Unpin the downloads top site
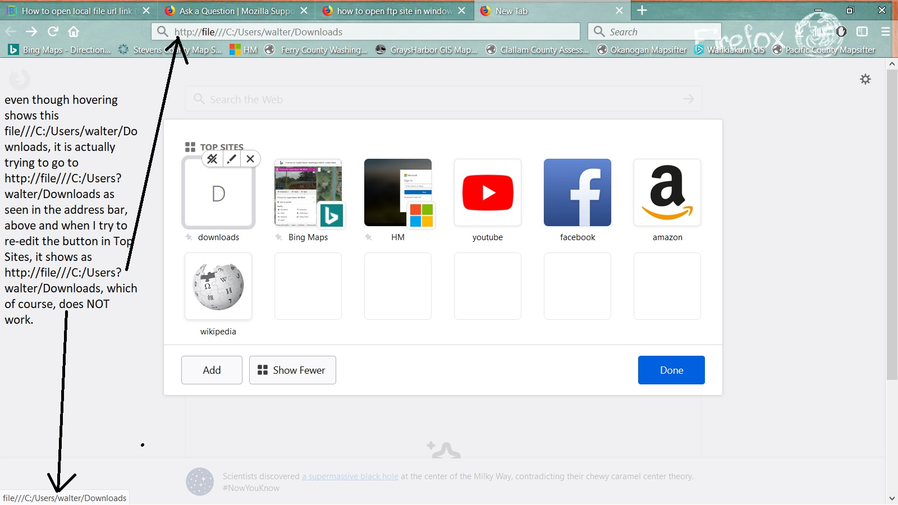Image resolution: width=898 pixels, height=505 pixels. 212,159
